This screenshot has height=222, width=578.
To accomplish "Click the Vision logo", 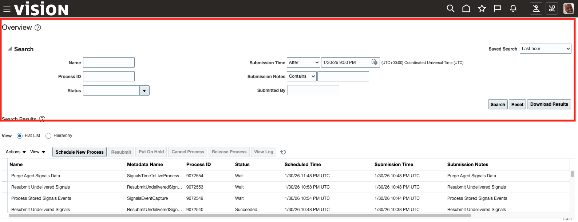I will 41,9.
